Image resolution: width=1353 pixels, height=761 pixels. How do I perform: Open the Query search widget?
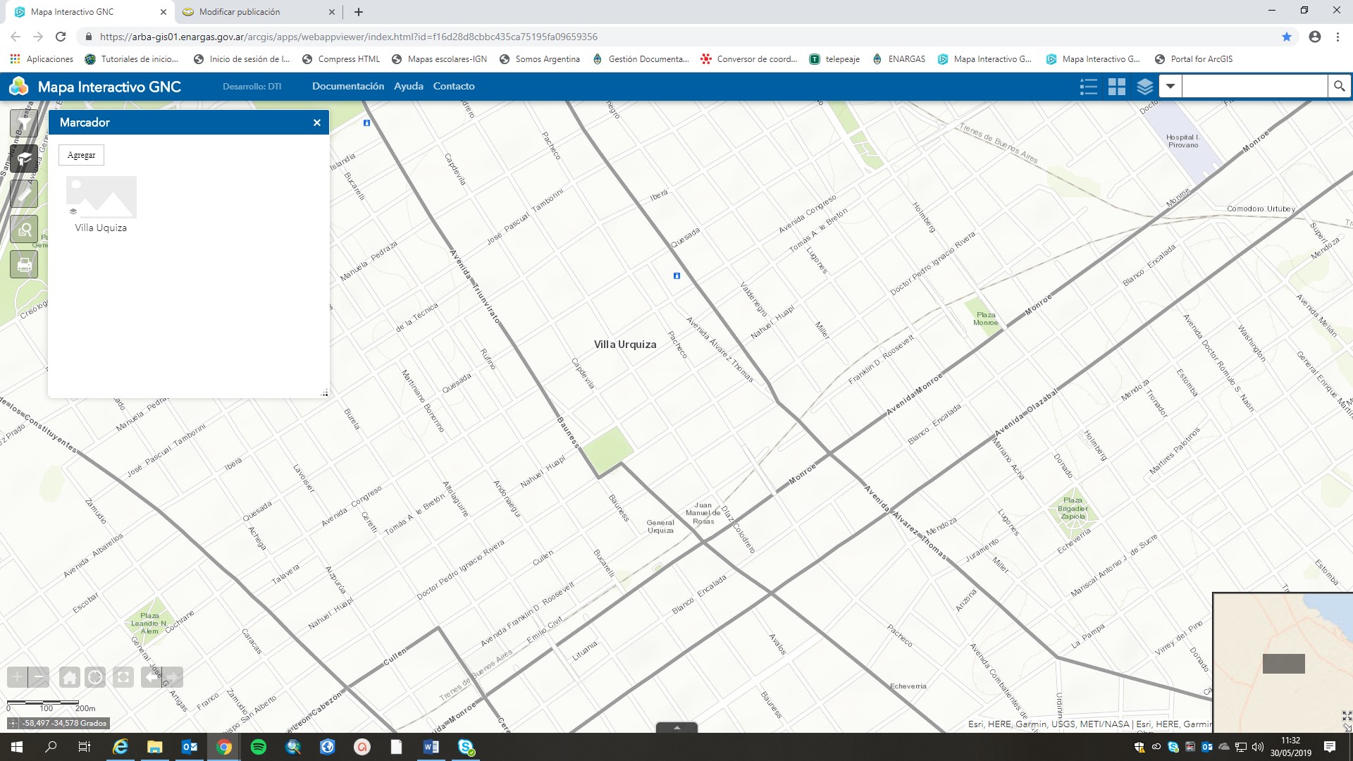24,229
